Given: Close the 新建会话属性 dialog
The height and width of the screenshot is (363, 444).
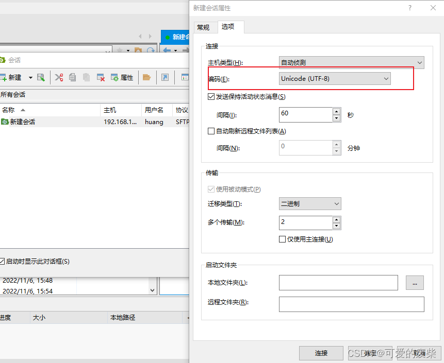Looking at the screenshot, I should click(433, 8).
